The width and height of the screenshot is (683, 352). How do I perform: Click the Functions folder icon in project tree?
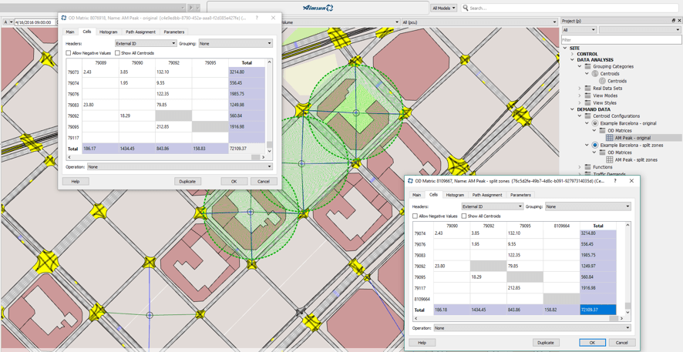(x=588, y=166)
